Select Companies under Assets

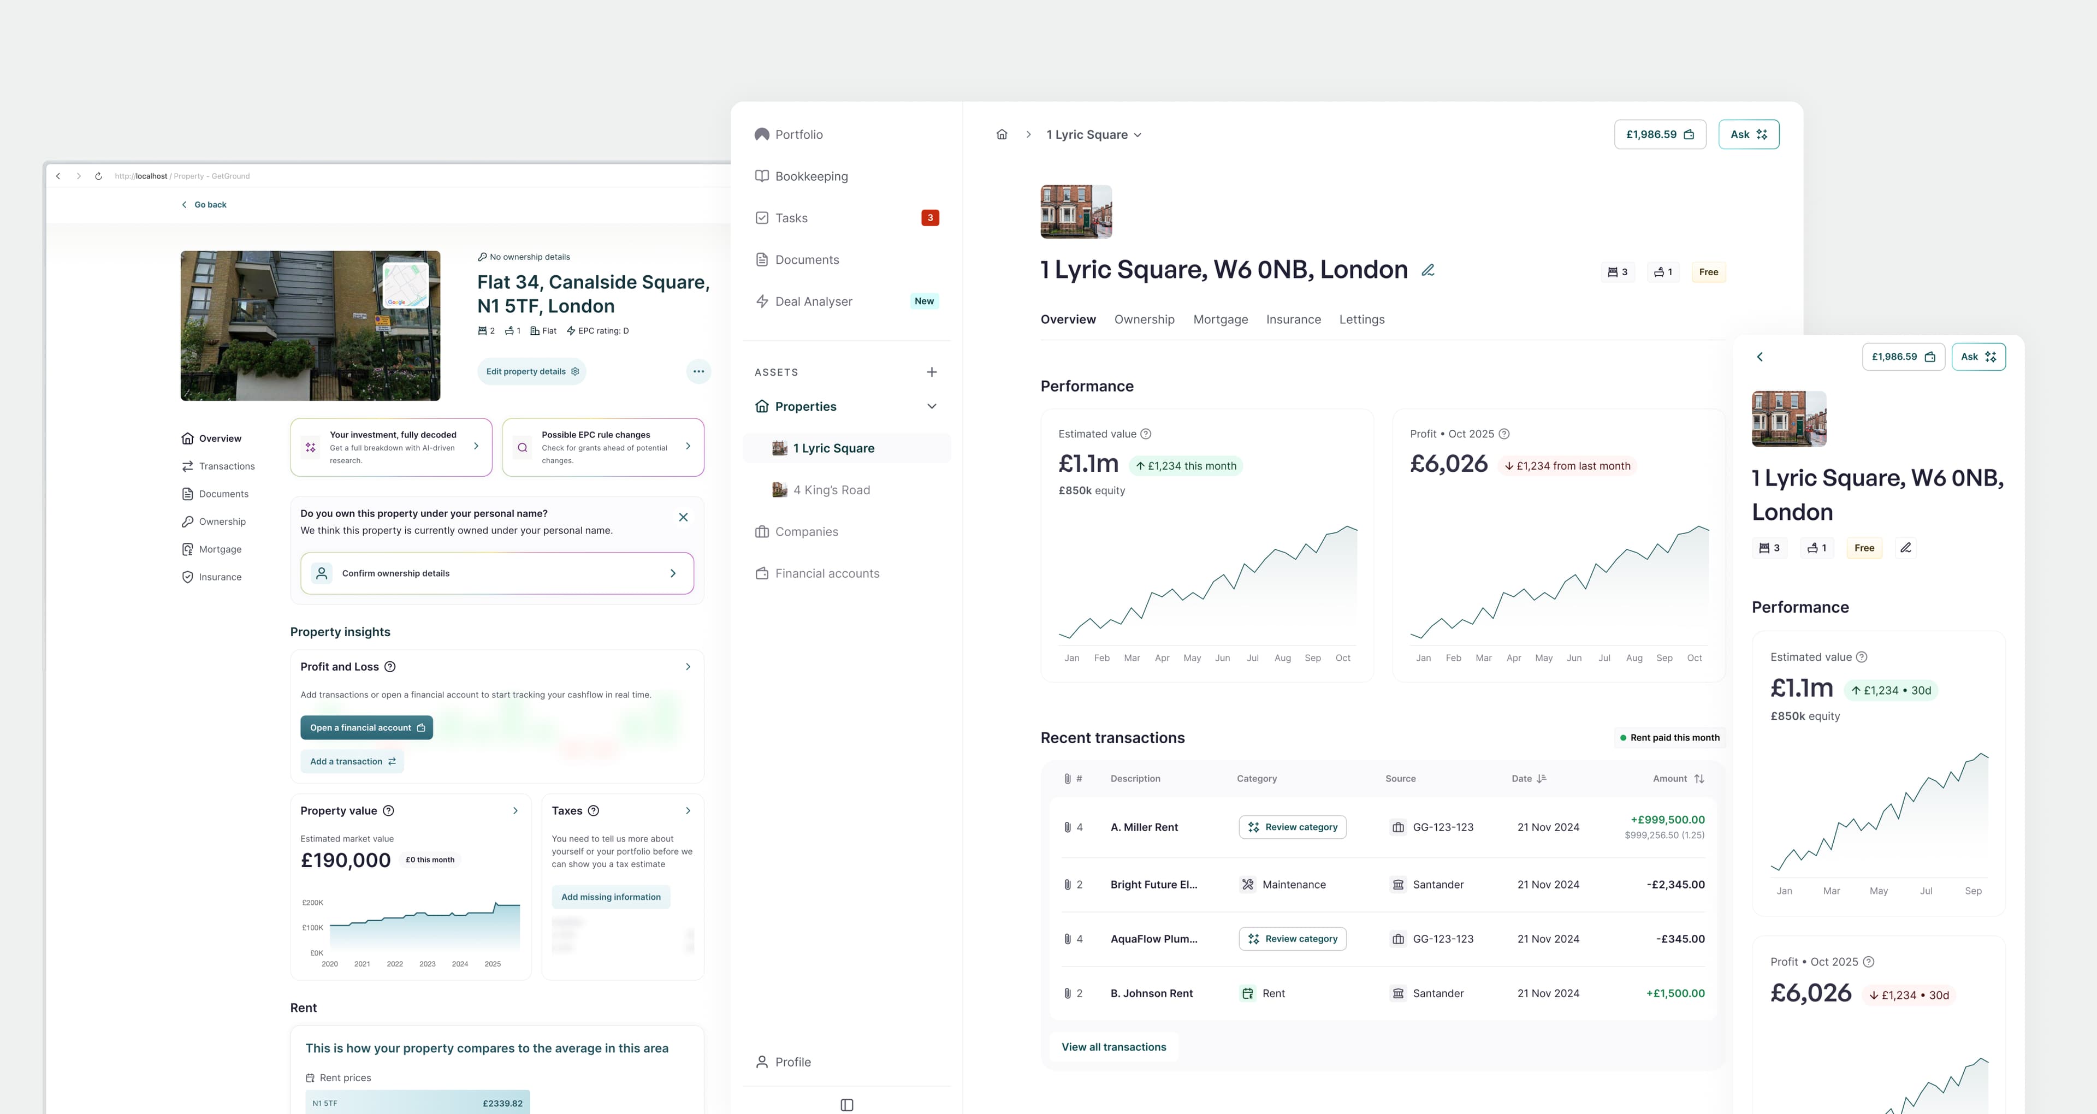click(806, 531)
